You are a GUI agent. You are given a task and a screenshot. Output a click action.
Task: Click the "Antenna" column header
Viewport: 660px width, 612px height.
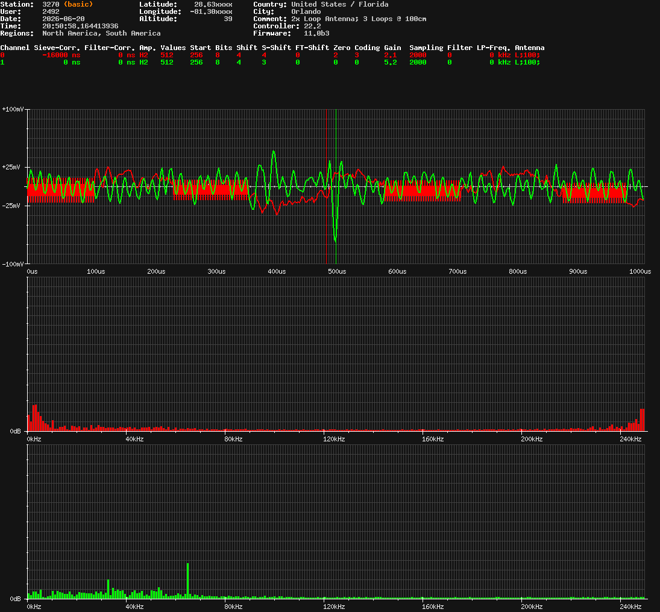coord(530,48)
